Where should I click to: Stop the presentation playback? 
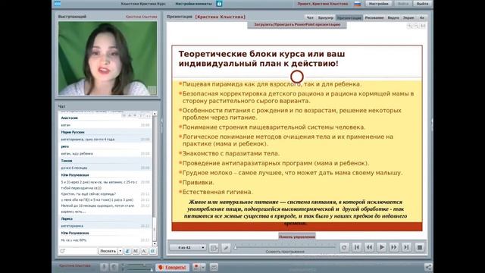tap(420, 247)
